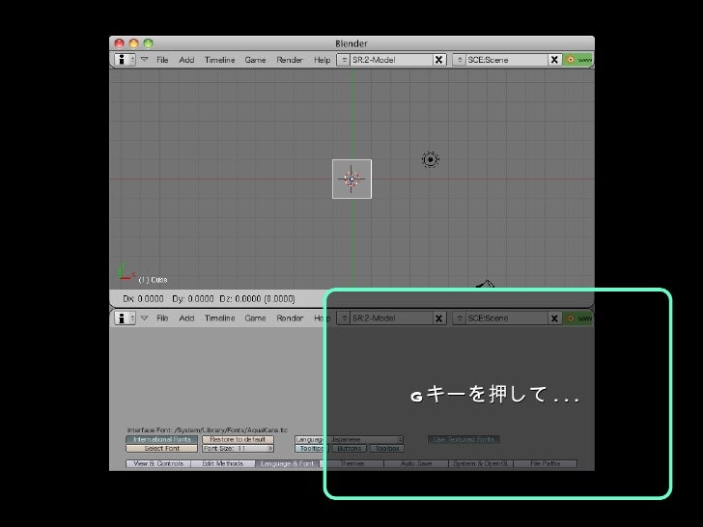
Task: Click the Dx: 0.0000 readout
Action: pyautogui.click(x=143, y=299)
